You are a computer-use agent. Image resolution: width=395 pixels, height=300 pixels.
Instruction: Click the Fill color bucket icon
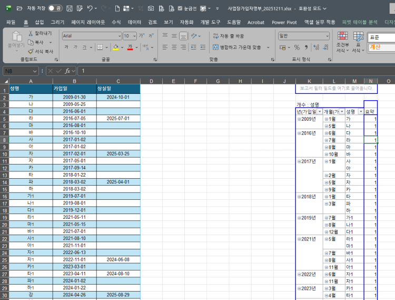tap(116, 47)
